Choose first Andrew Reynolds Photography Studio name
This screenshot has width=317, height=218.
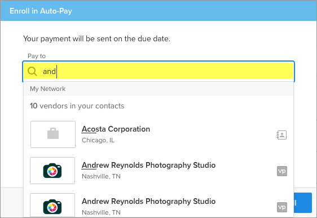tap(148, 165)
